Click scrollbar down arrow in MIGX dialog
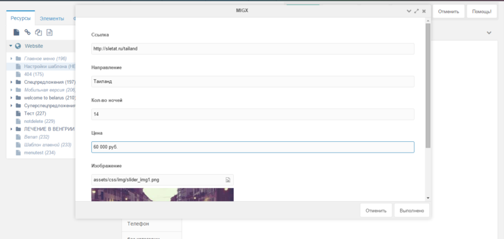 click(x=428, y=198)
